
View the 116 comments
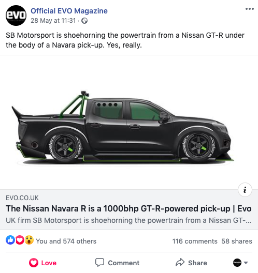[195, 241]
